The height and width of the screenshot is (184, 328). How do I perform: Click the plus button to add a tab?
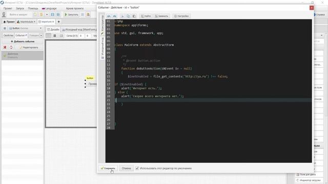click(58, 21)
